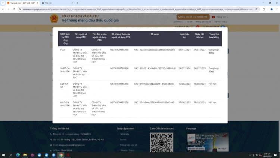This screenshot has width=280, height=158.
Task: Open the Chrome profile avatar icon
Action: click(271, 9)
